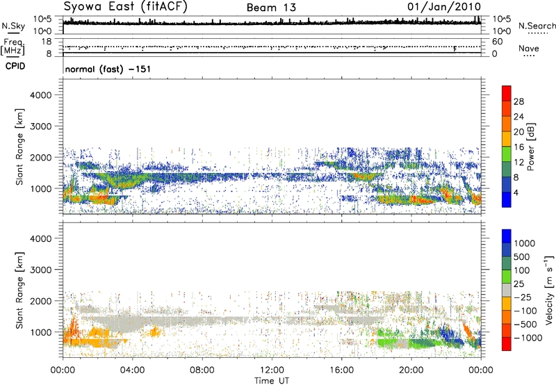The width and height of the screenshot is (556, 385).
Task: Click the '12' label on the power color bar
Action: click(x=518, y=163)
